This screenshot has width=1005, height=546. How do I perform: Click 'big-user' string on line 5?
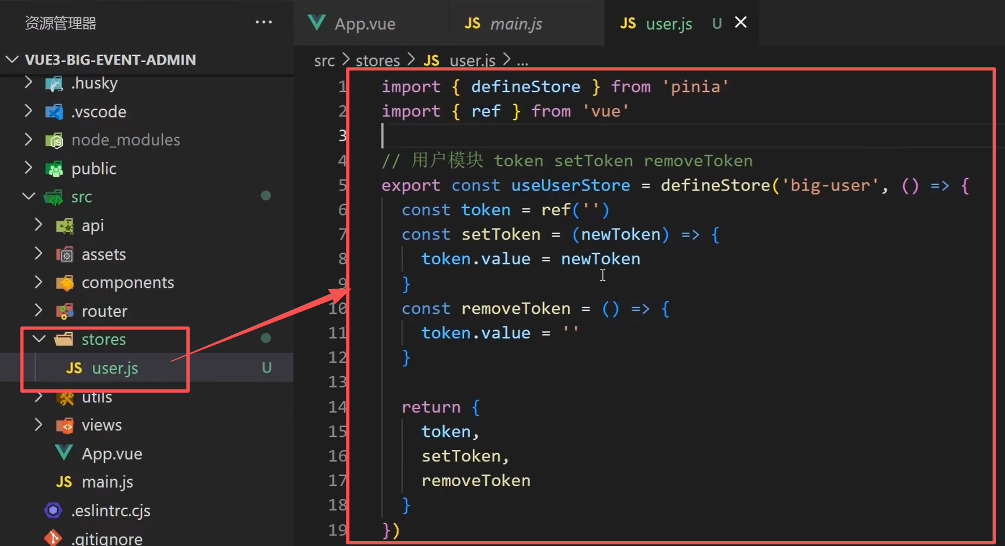click(x=830, y=185)
